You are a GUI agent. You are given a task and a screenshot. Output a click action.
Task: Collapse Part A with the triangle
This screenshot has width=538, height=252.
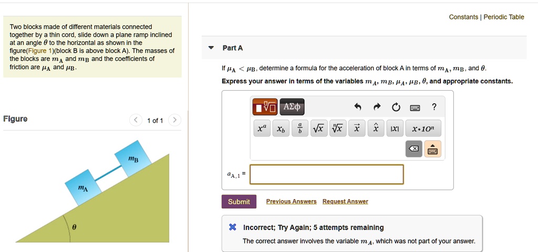coord(211,48)
